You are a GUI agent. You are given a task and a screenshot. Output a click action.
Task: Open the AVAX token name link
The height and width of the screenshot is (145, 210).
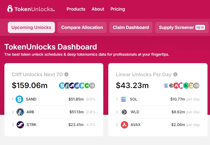click(x=135, y=125)
